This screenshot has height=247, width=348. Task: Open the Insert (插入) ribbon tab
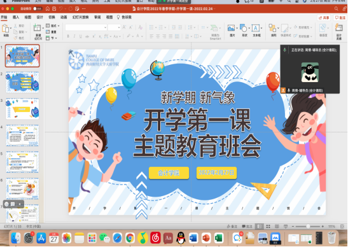(15, 17)
